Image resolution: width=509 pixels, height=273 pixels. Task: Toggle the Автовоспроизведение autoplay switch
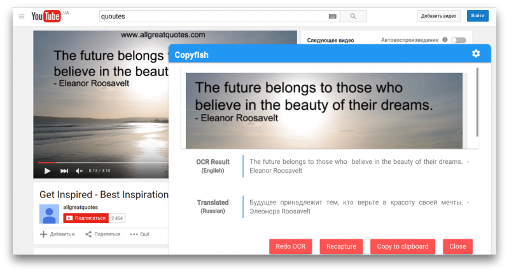click(x=459, y=40)
